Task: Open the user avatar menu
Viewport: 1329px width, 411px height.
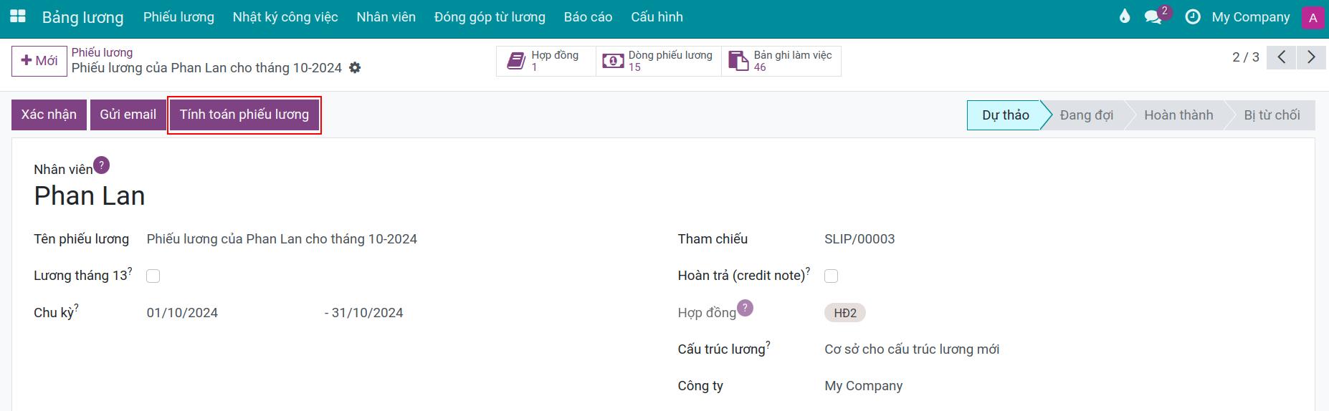Action: (x=1313, y=18)
